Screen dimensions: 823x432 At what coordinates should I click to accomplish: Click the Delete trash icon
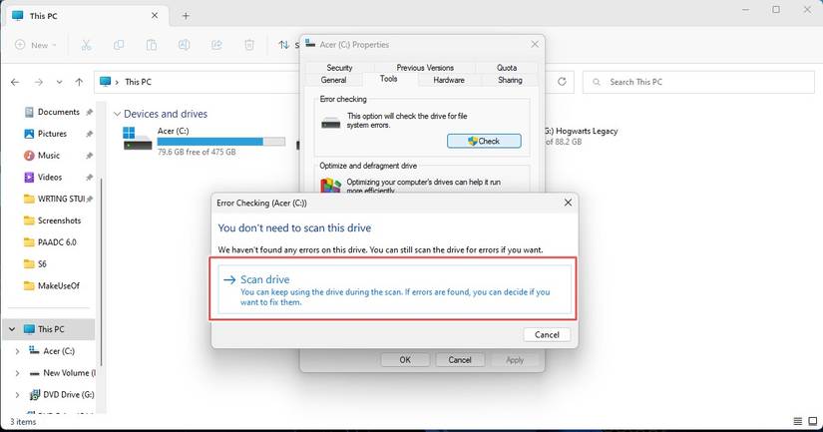[249, 45]
